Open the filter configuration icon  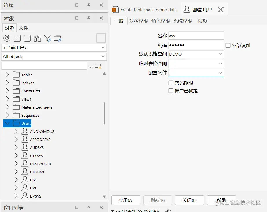(47, 38)
